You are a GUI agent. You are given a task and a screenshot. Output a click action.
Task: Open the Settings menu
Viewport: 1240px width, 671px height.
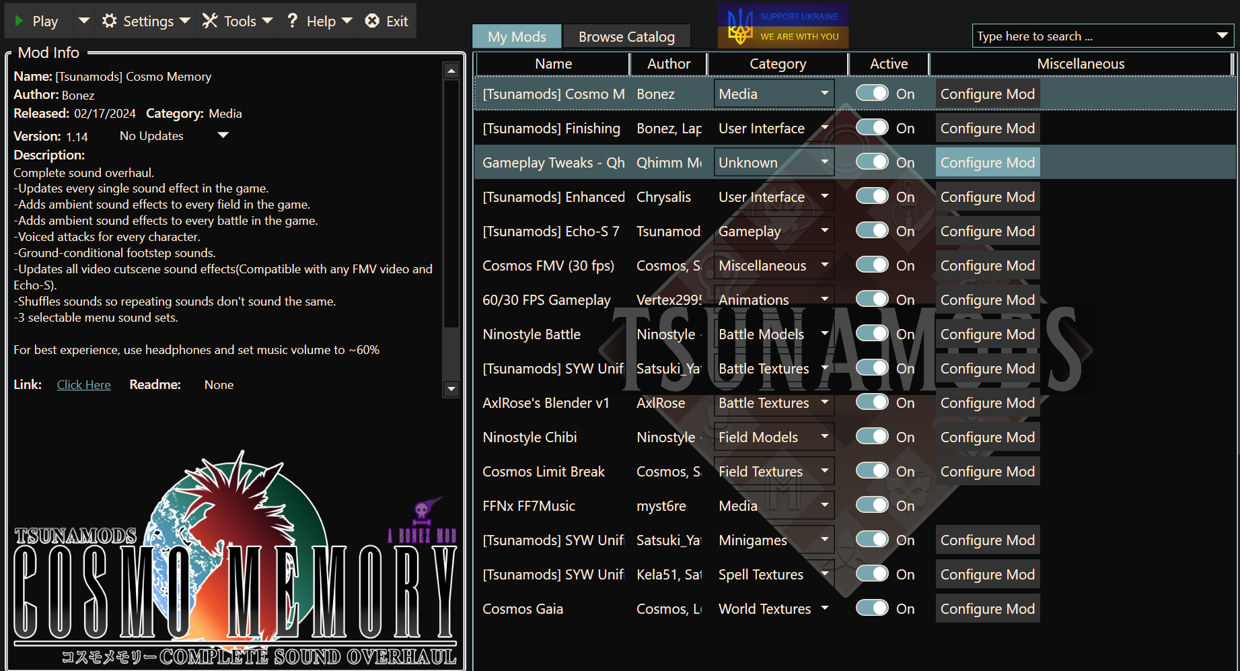click(x=146, y=21)
